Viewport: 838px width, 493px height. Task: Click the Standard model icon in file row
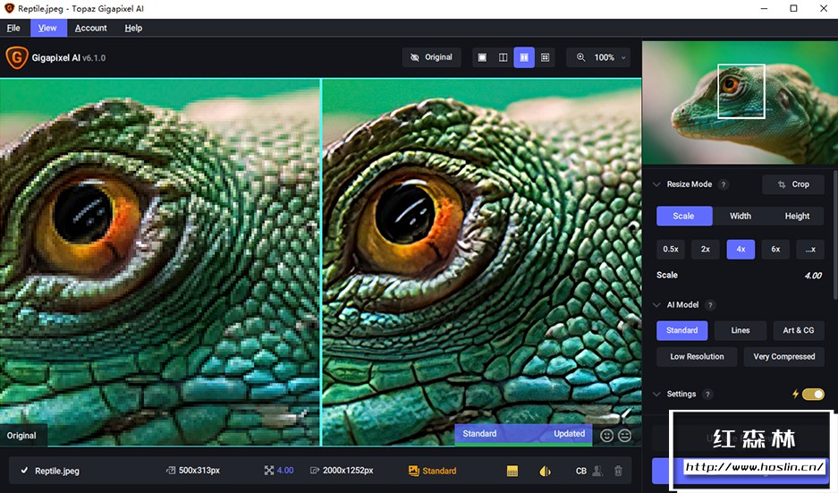click(x=414, y=471)
